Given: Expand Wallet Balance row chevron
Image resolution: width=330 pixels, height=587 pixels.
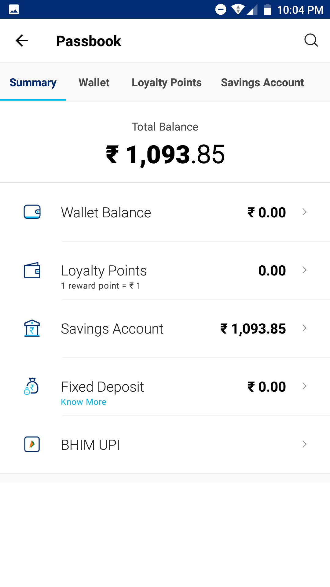Looking at the screenshot, I should [304, 212].
